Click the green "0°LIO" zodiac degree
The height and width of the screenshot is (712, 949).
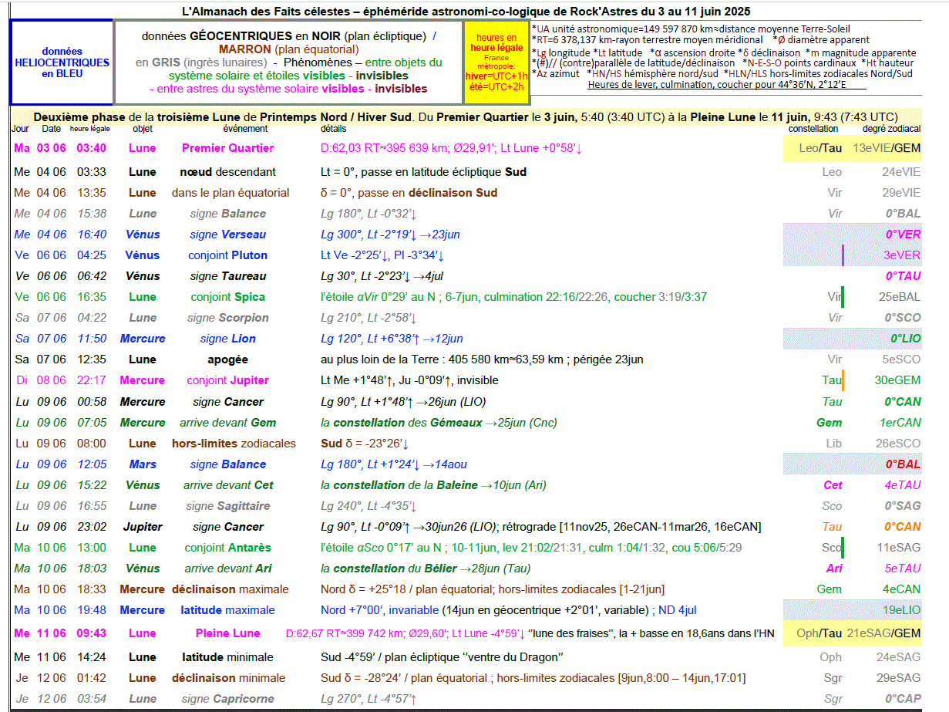[906, 339]
